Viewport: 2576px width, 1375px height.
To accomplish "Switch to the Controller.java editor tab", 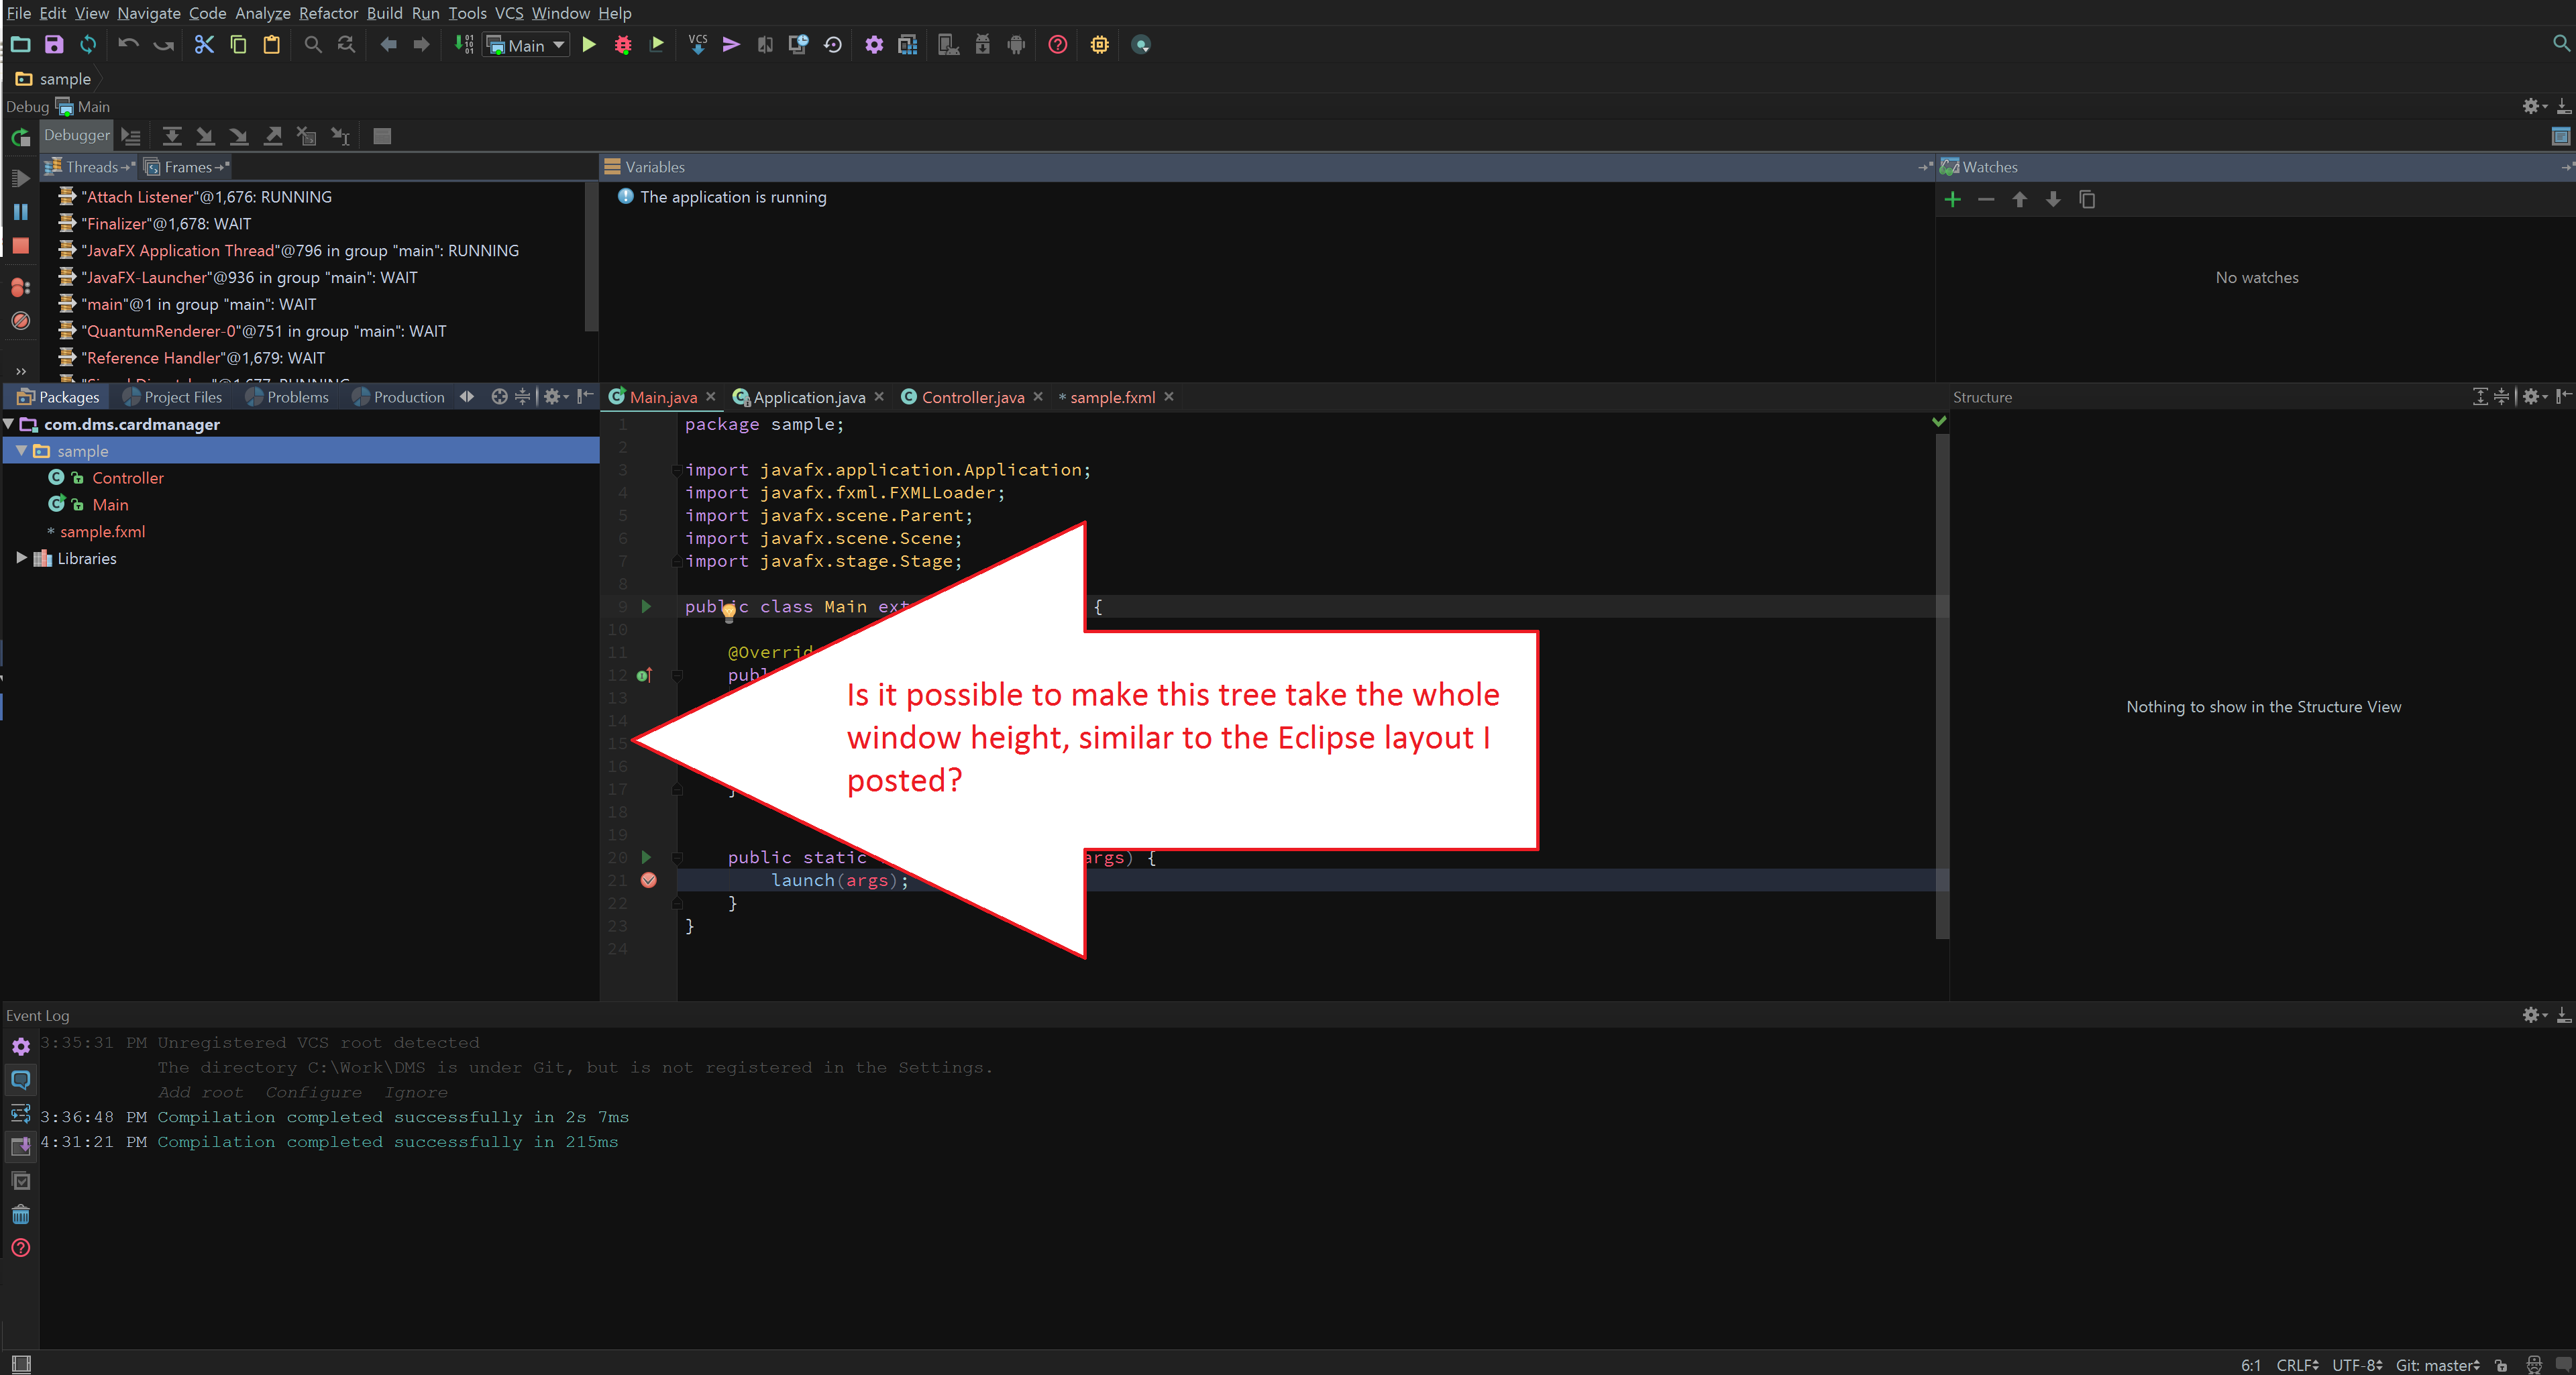I will pos(972,397).
